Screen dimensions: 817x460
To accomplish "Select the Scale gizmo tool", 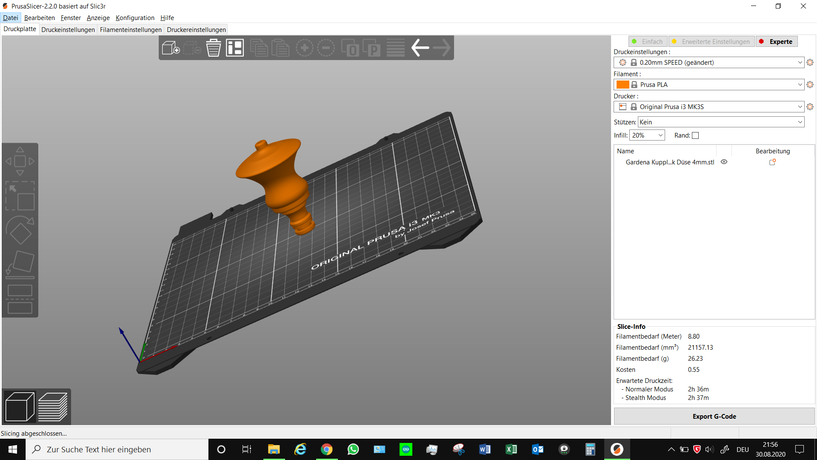I will [20, 196].
